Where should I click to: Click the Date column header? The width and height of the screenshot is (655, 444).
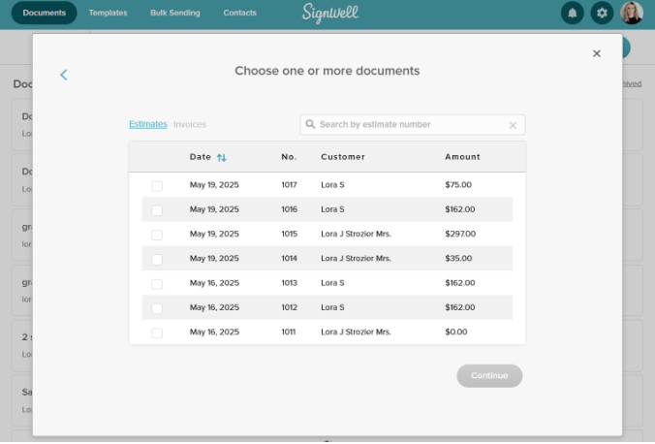point(201,157)
